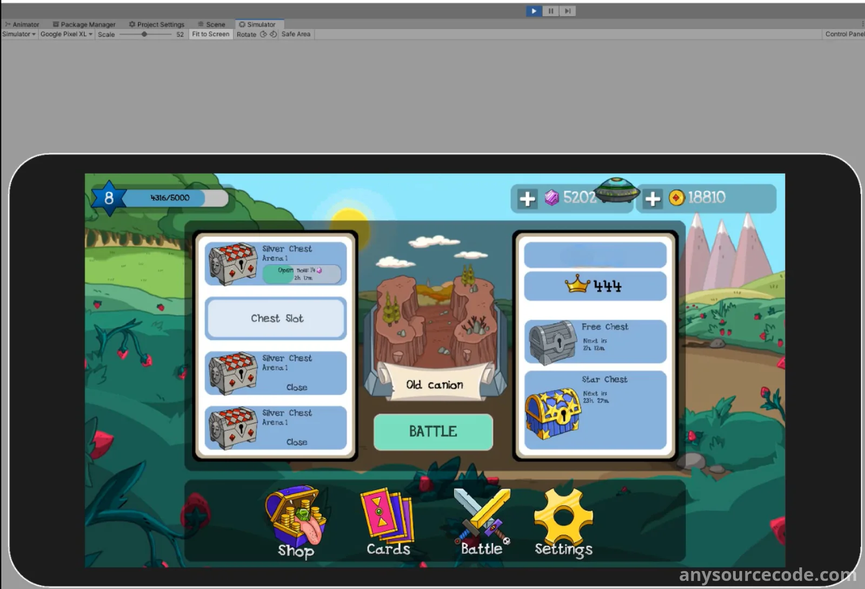Toggle the Unity Play mode button

534,11
